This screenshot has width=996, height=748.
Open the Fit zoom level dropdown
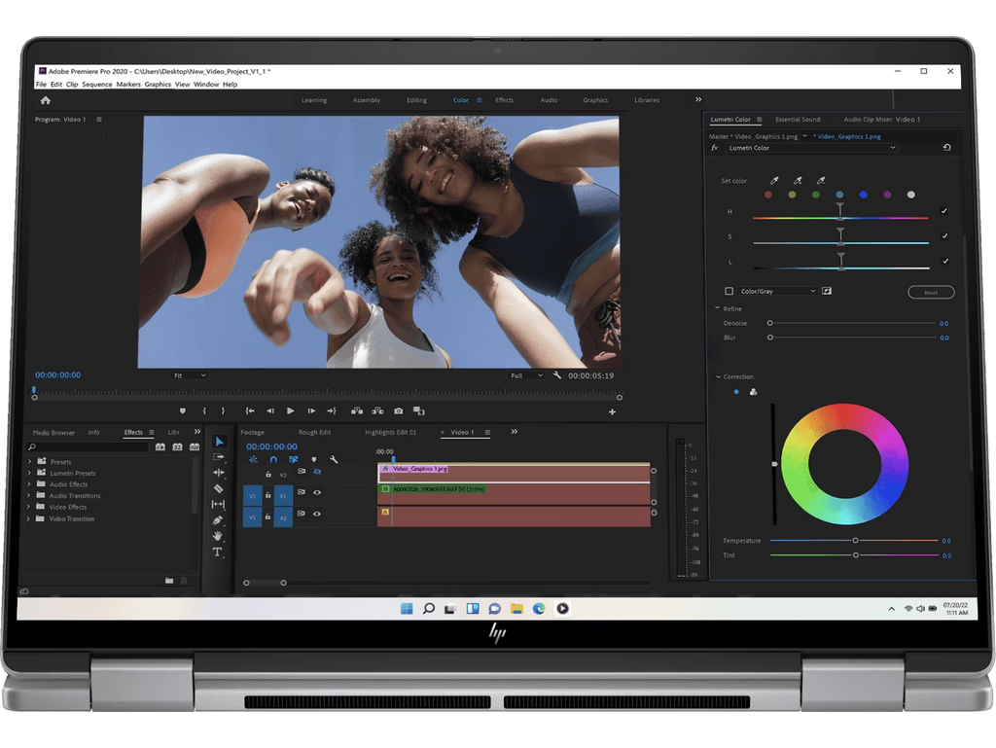190,375
